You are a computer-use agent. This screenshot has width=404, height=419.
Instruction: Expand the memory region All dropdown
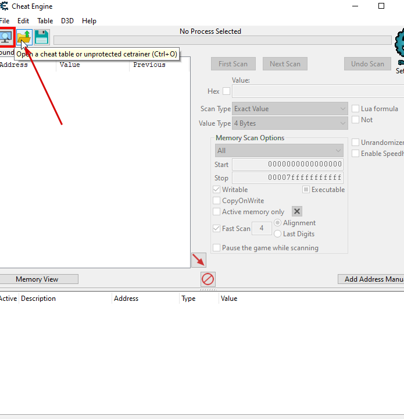point(279,151)
